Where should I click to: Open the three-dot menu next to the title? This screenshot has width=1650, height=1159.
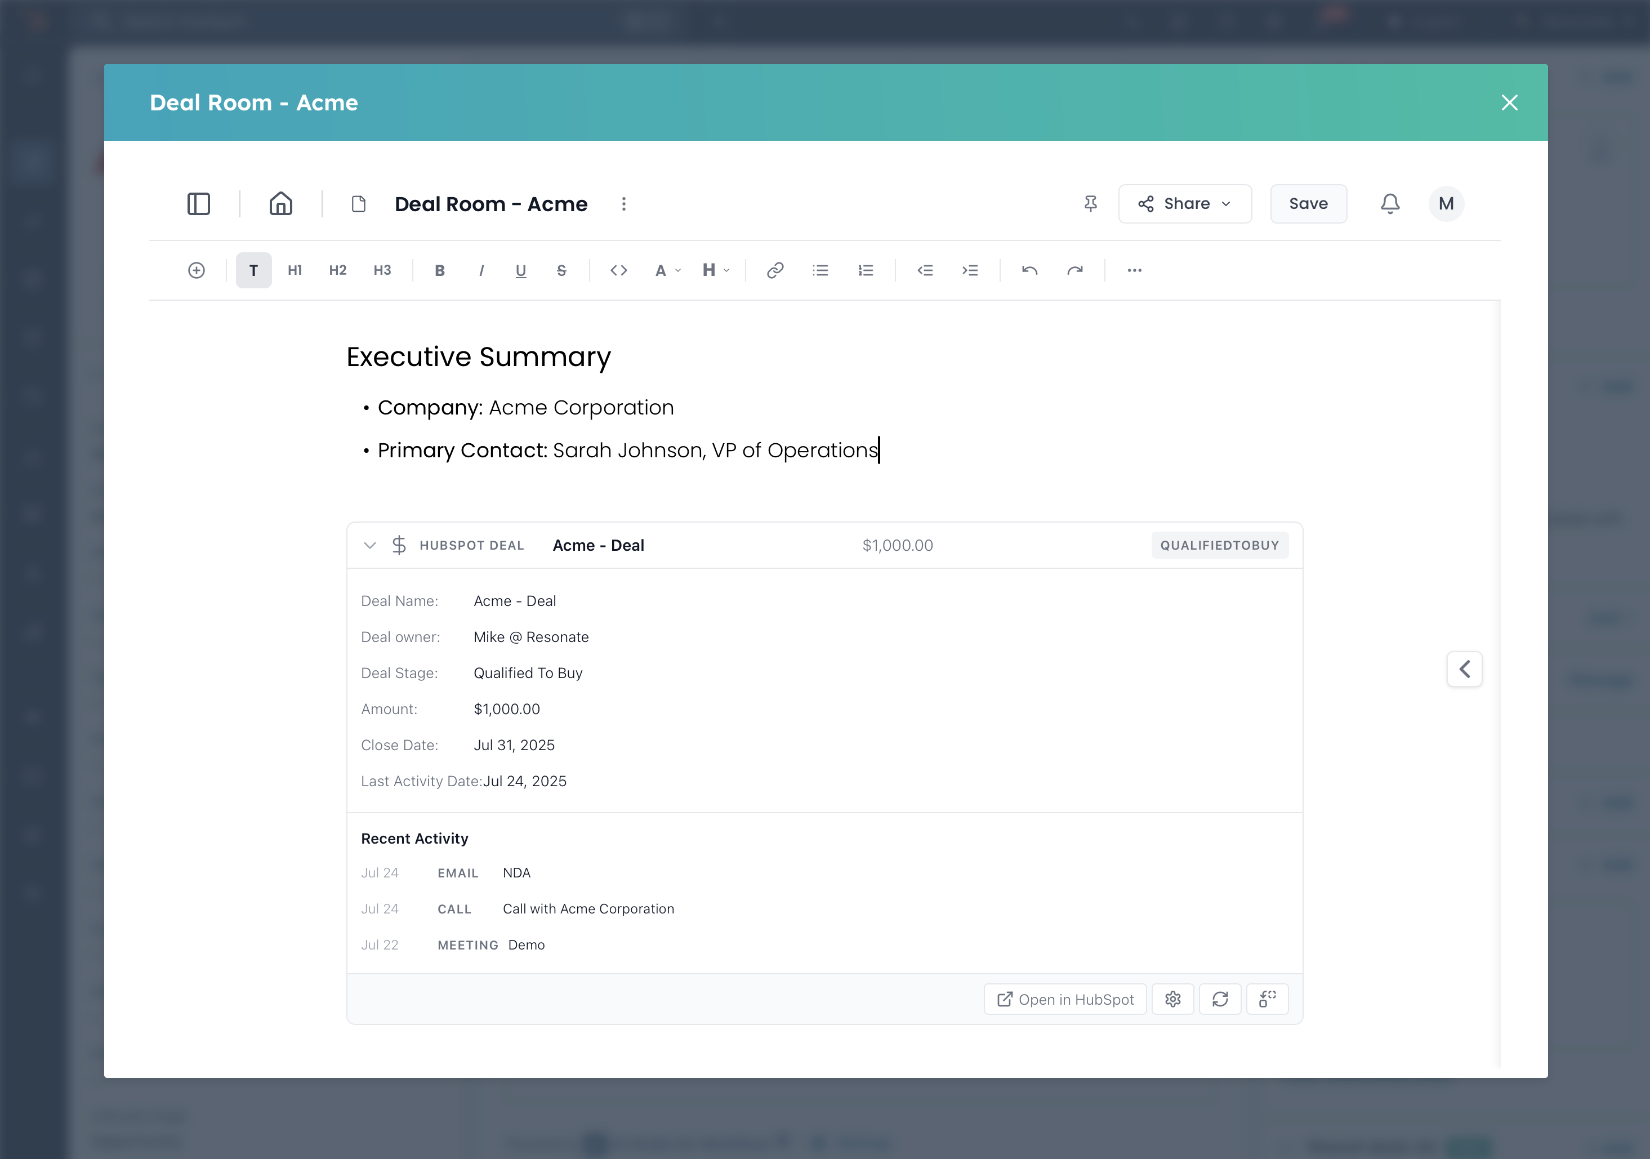coord(624,204)
